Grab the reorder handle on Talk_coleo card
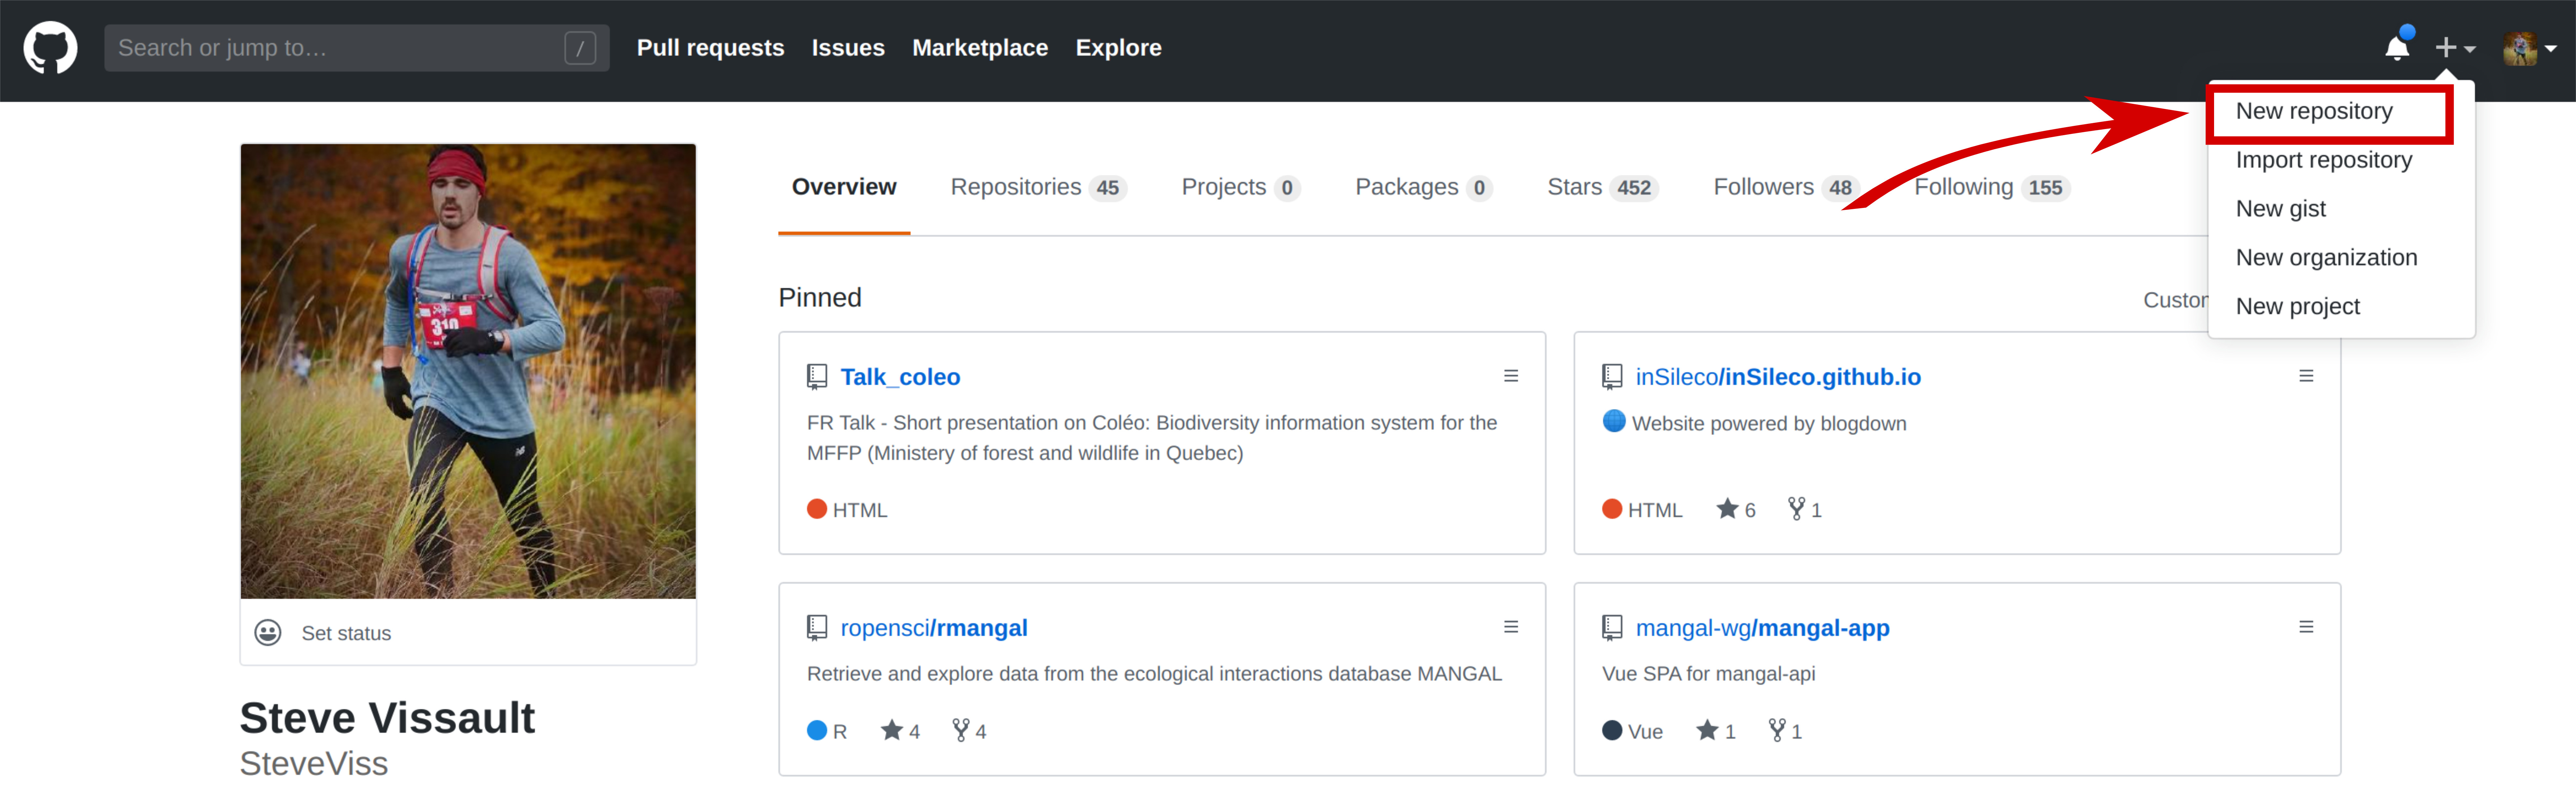2576x790 pixels. 1511,376
